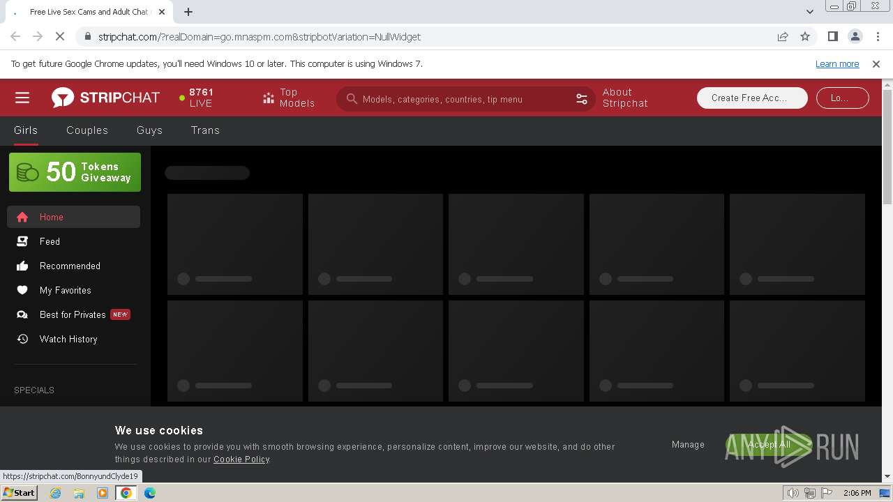Open Windows Media Player from taskbar
This screenshot has width=893, height=502.
[103, 493]
